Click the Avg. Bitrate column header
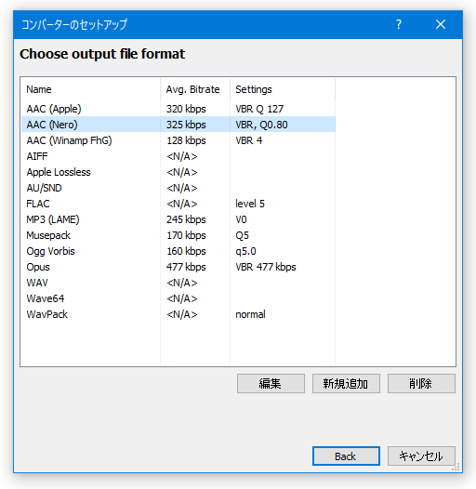The height and width of the screenshot is (489, 476). [195, 89]
